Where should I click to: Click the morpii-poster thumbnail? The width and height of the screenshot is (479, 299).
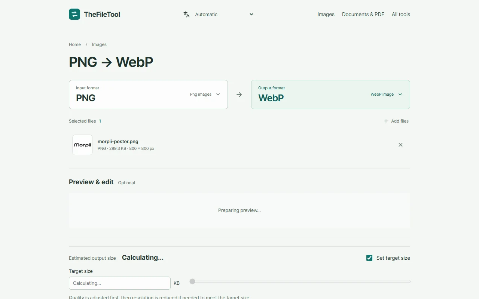tap(82, 145)
